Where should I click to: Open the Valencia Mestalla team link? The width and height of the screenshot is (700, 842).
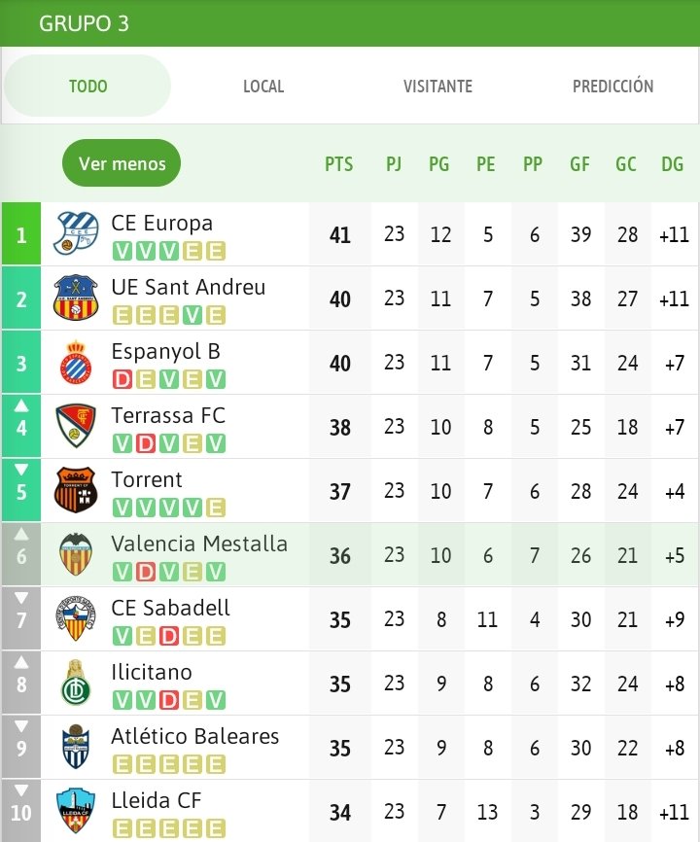pos(199,544)
